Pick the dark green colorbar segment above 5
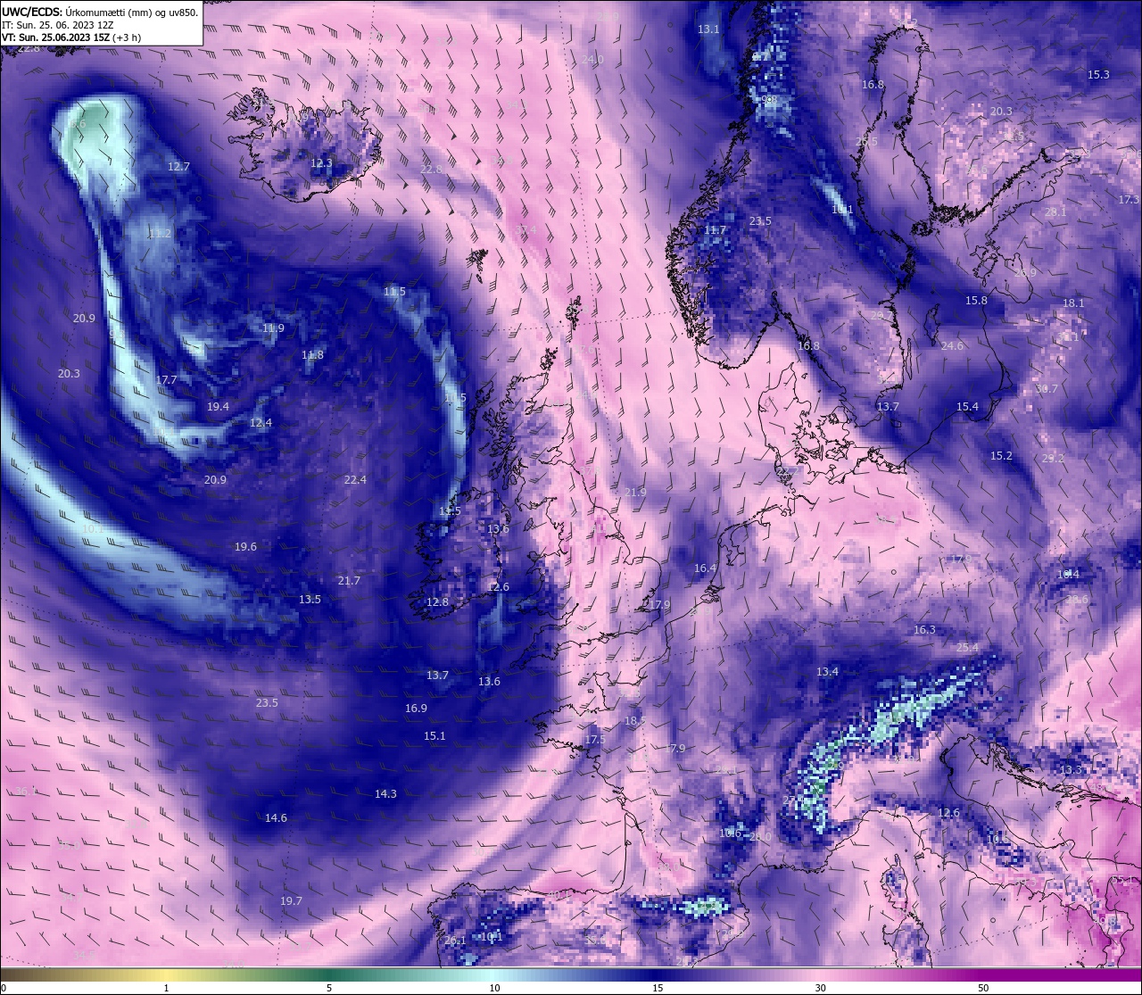 click(x=329, y=974)
